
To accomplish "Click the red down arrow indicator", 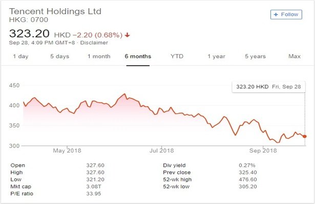I will pyautogui.click(x=127, y=35).
